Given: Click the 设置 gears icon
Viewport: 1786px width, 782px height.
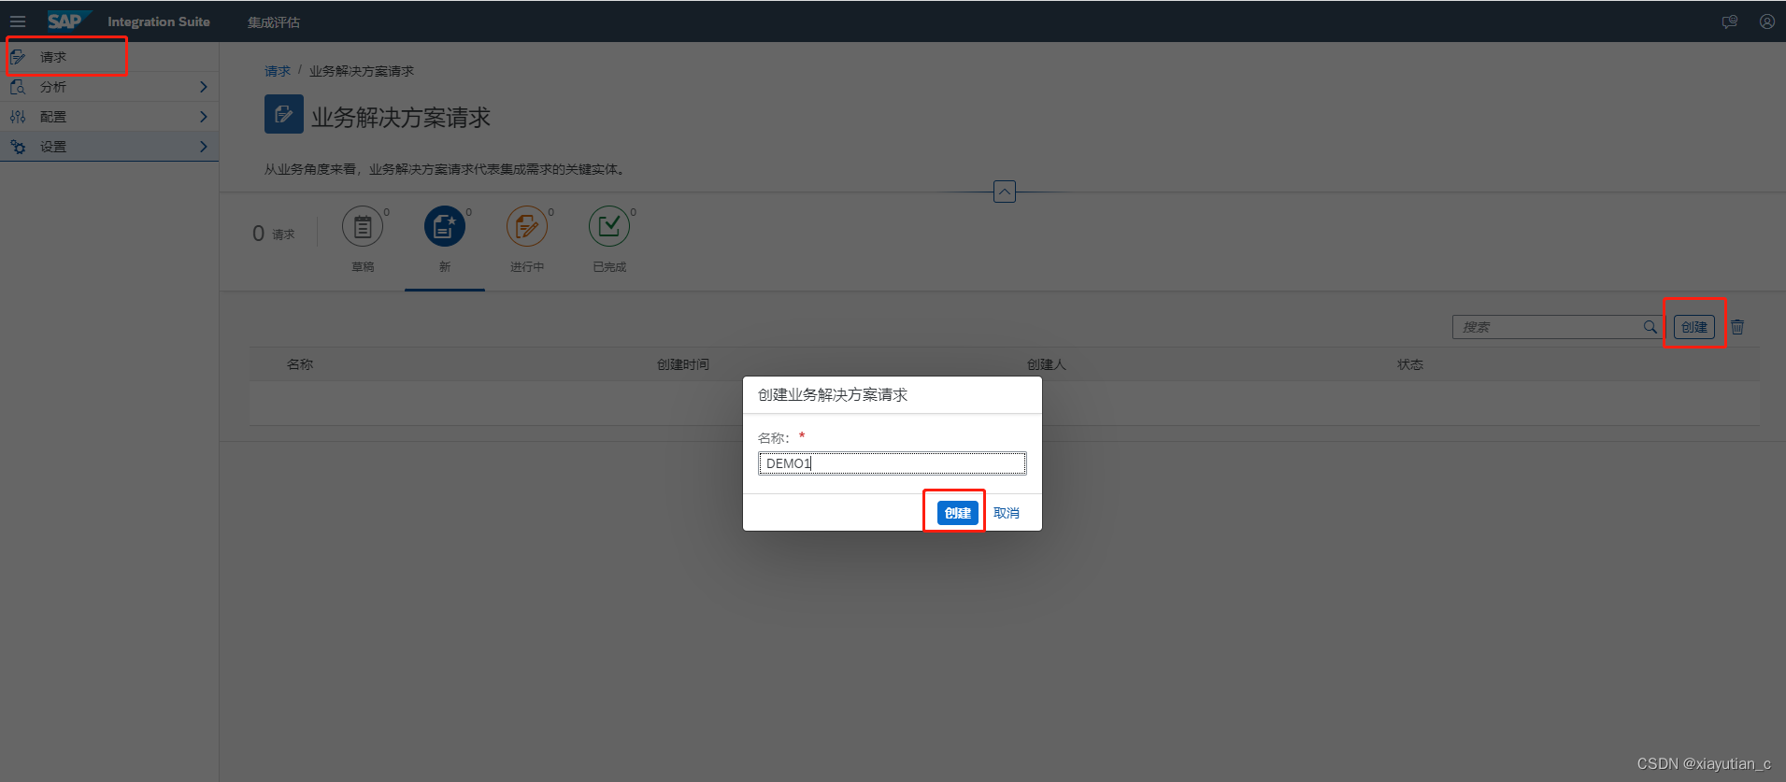Looking at the screenshot, I should coord(18,147).
